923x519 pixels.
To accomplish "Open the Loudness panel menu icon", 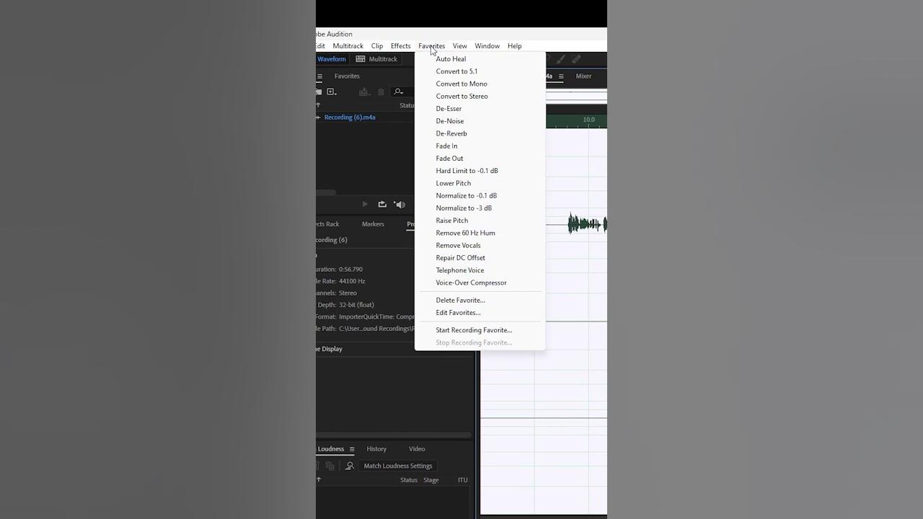I will click(x=352, y=449).
